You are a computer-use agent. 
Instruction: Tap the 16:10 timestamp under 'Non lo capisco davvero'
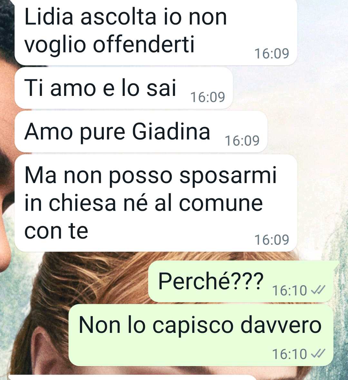(289, 354)
